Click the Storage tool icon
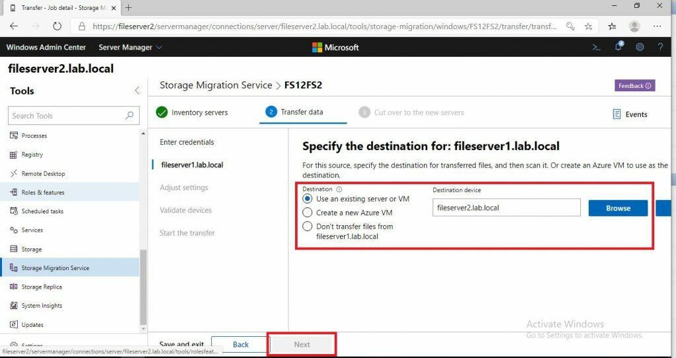The width and height of the screenshot is (676, 358). click(x=13, y=249)
